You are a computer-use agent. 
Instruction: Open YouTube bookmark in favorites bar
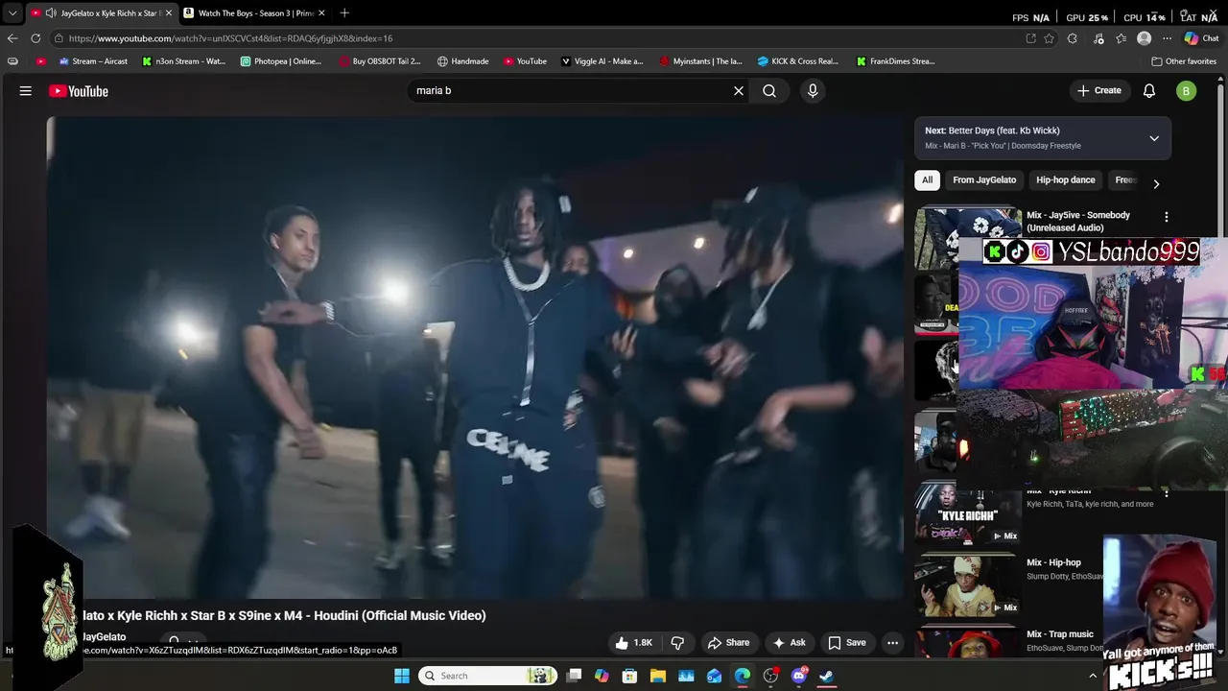click(525, 61)
